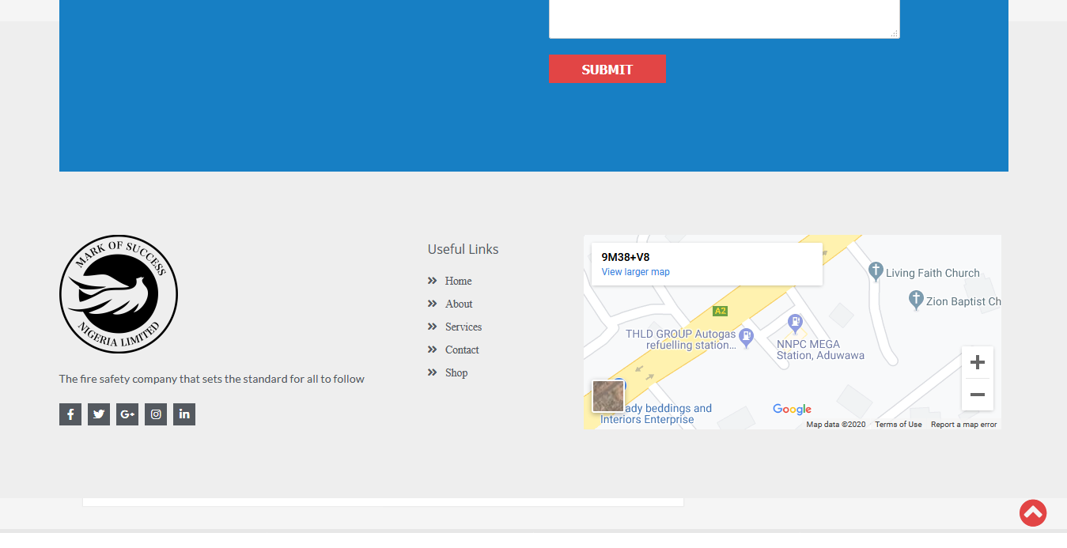The image size is (1067, 548).
Task: Click the red back-to-top arrow
Action: click(1032, 512)
